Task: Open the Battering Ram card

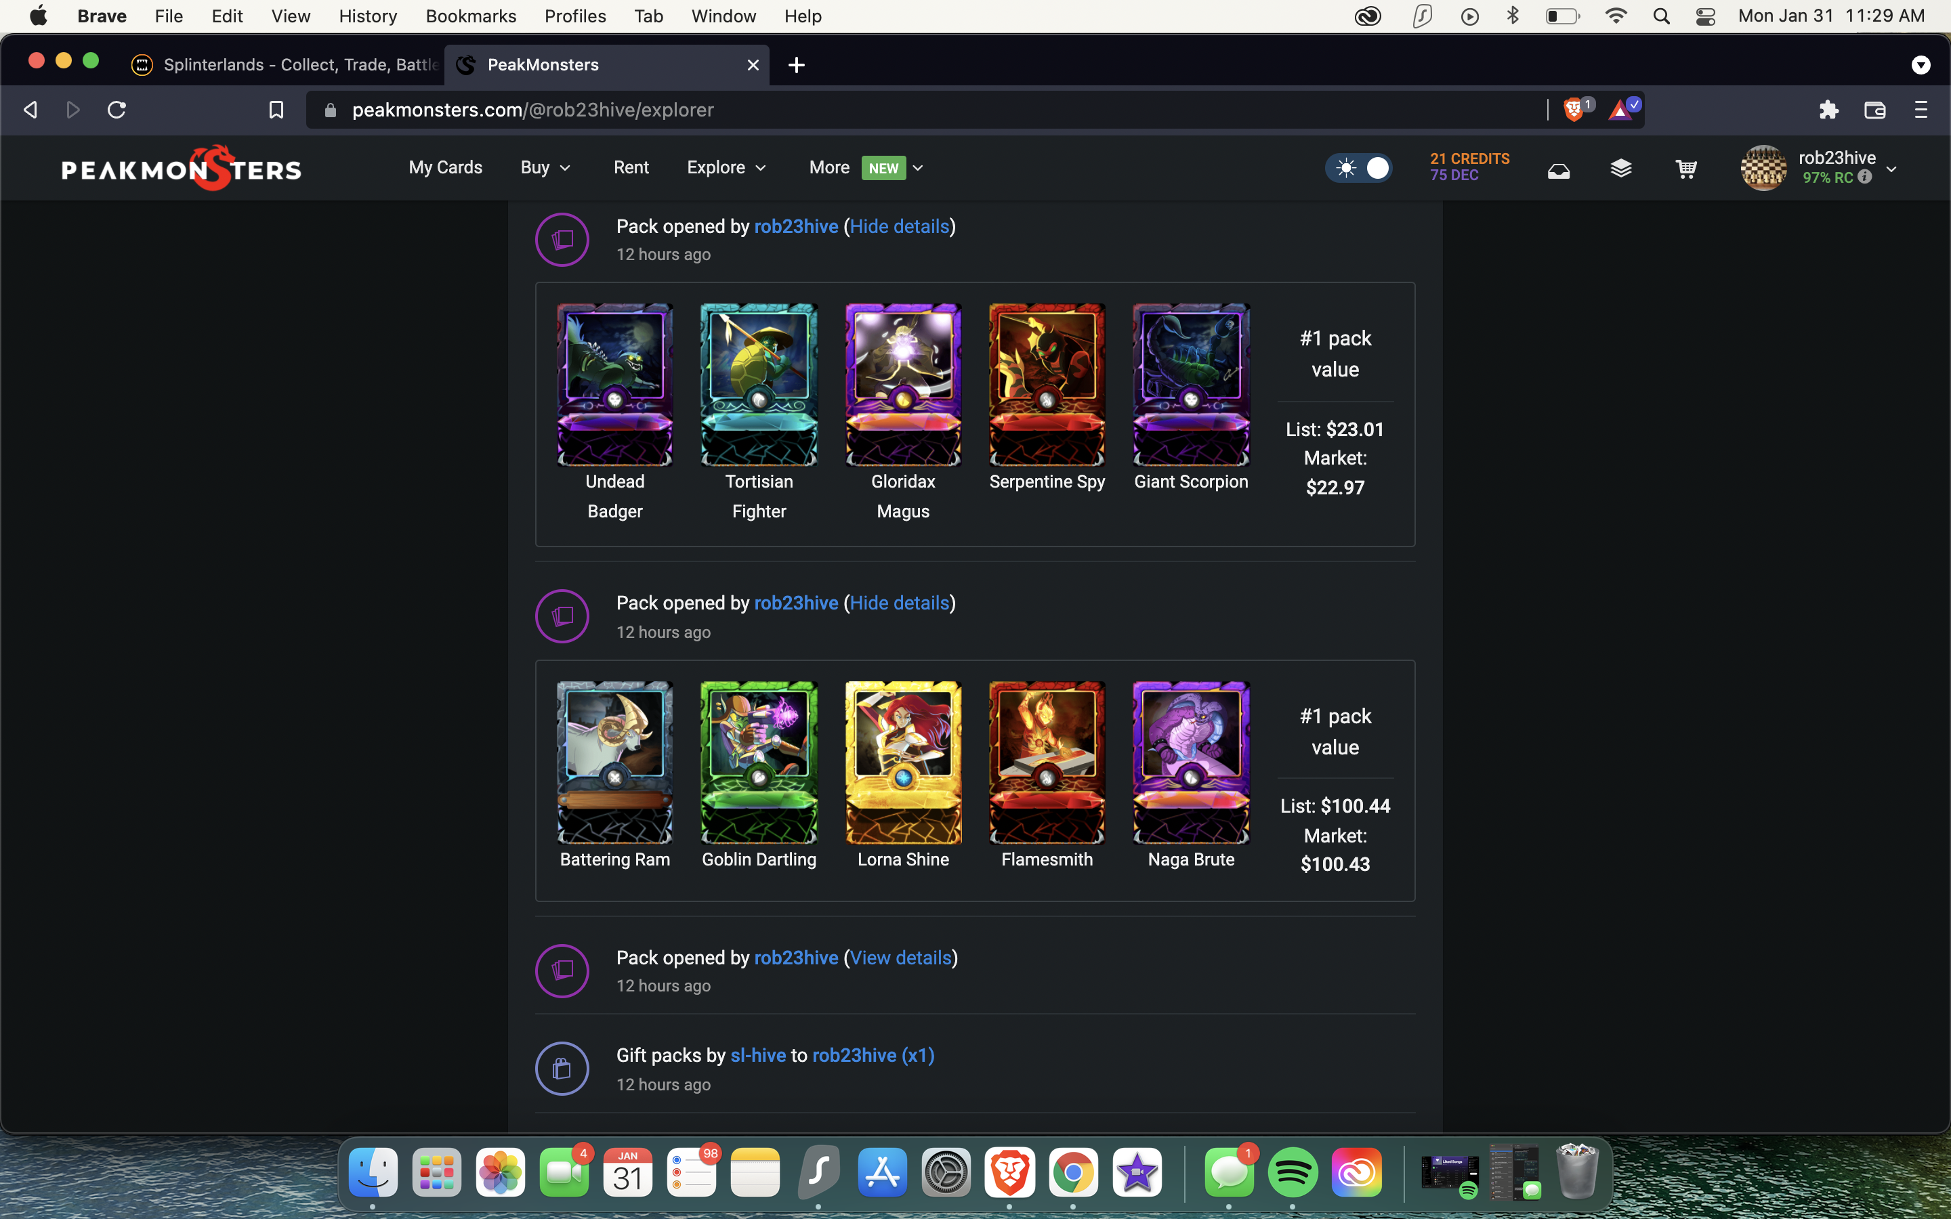Action: [x=614, y=763]
